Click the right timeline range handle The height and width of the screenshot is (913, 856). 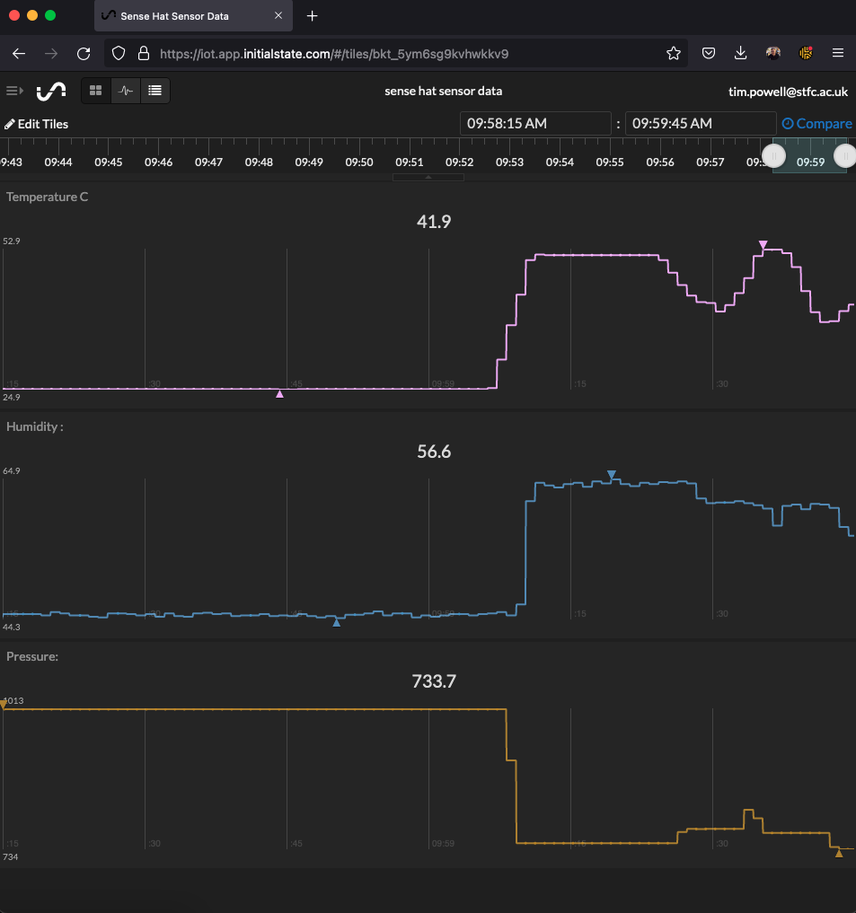(845, 156)
